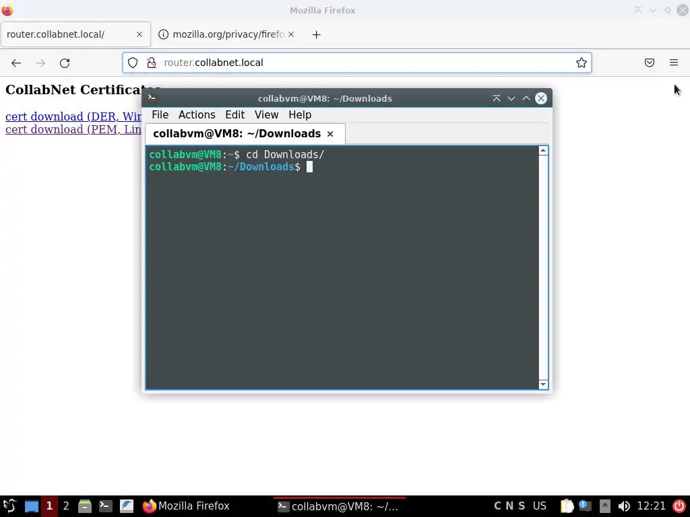
Task: Reload the router.collabnet.local page
Action: pos(65,63)
